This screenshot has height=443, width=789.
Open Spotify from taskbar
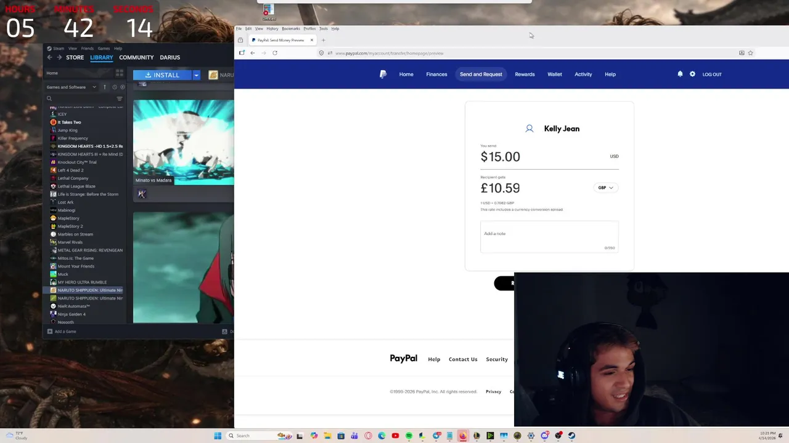click(x=409, y=436)
